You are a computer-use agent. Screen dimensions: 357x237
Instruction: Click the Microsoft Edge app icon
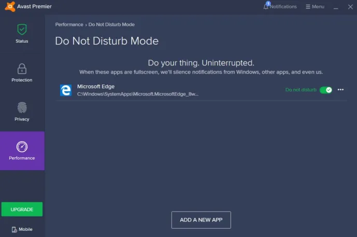[66, 90]
